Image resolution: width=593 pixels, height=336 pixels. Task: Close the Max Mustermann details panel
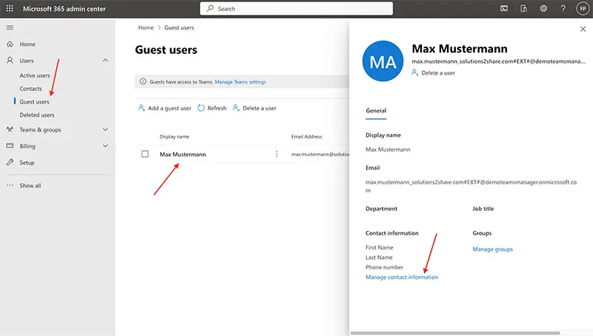[x=582, y=29]
